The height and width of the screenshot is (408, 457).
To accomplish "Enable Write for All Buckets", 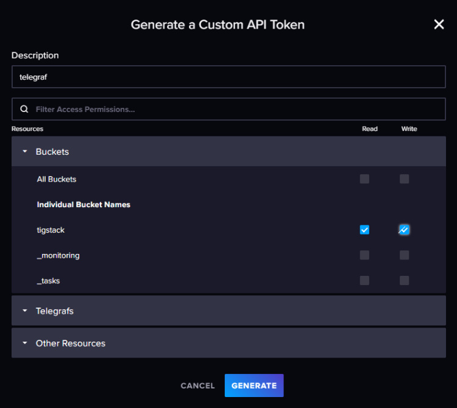I will (x=404, y=179).
